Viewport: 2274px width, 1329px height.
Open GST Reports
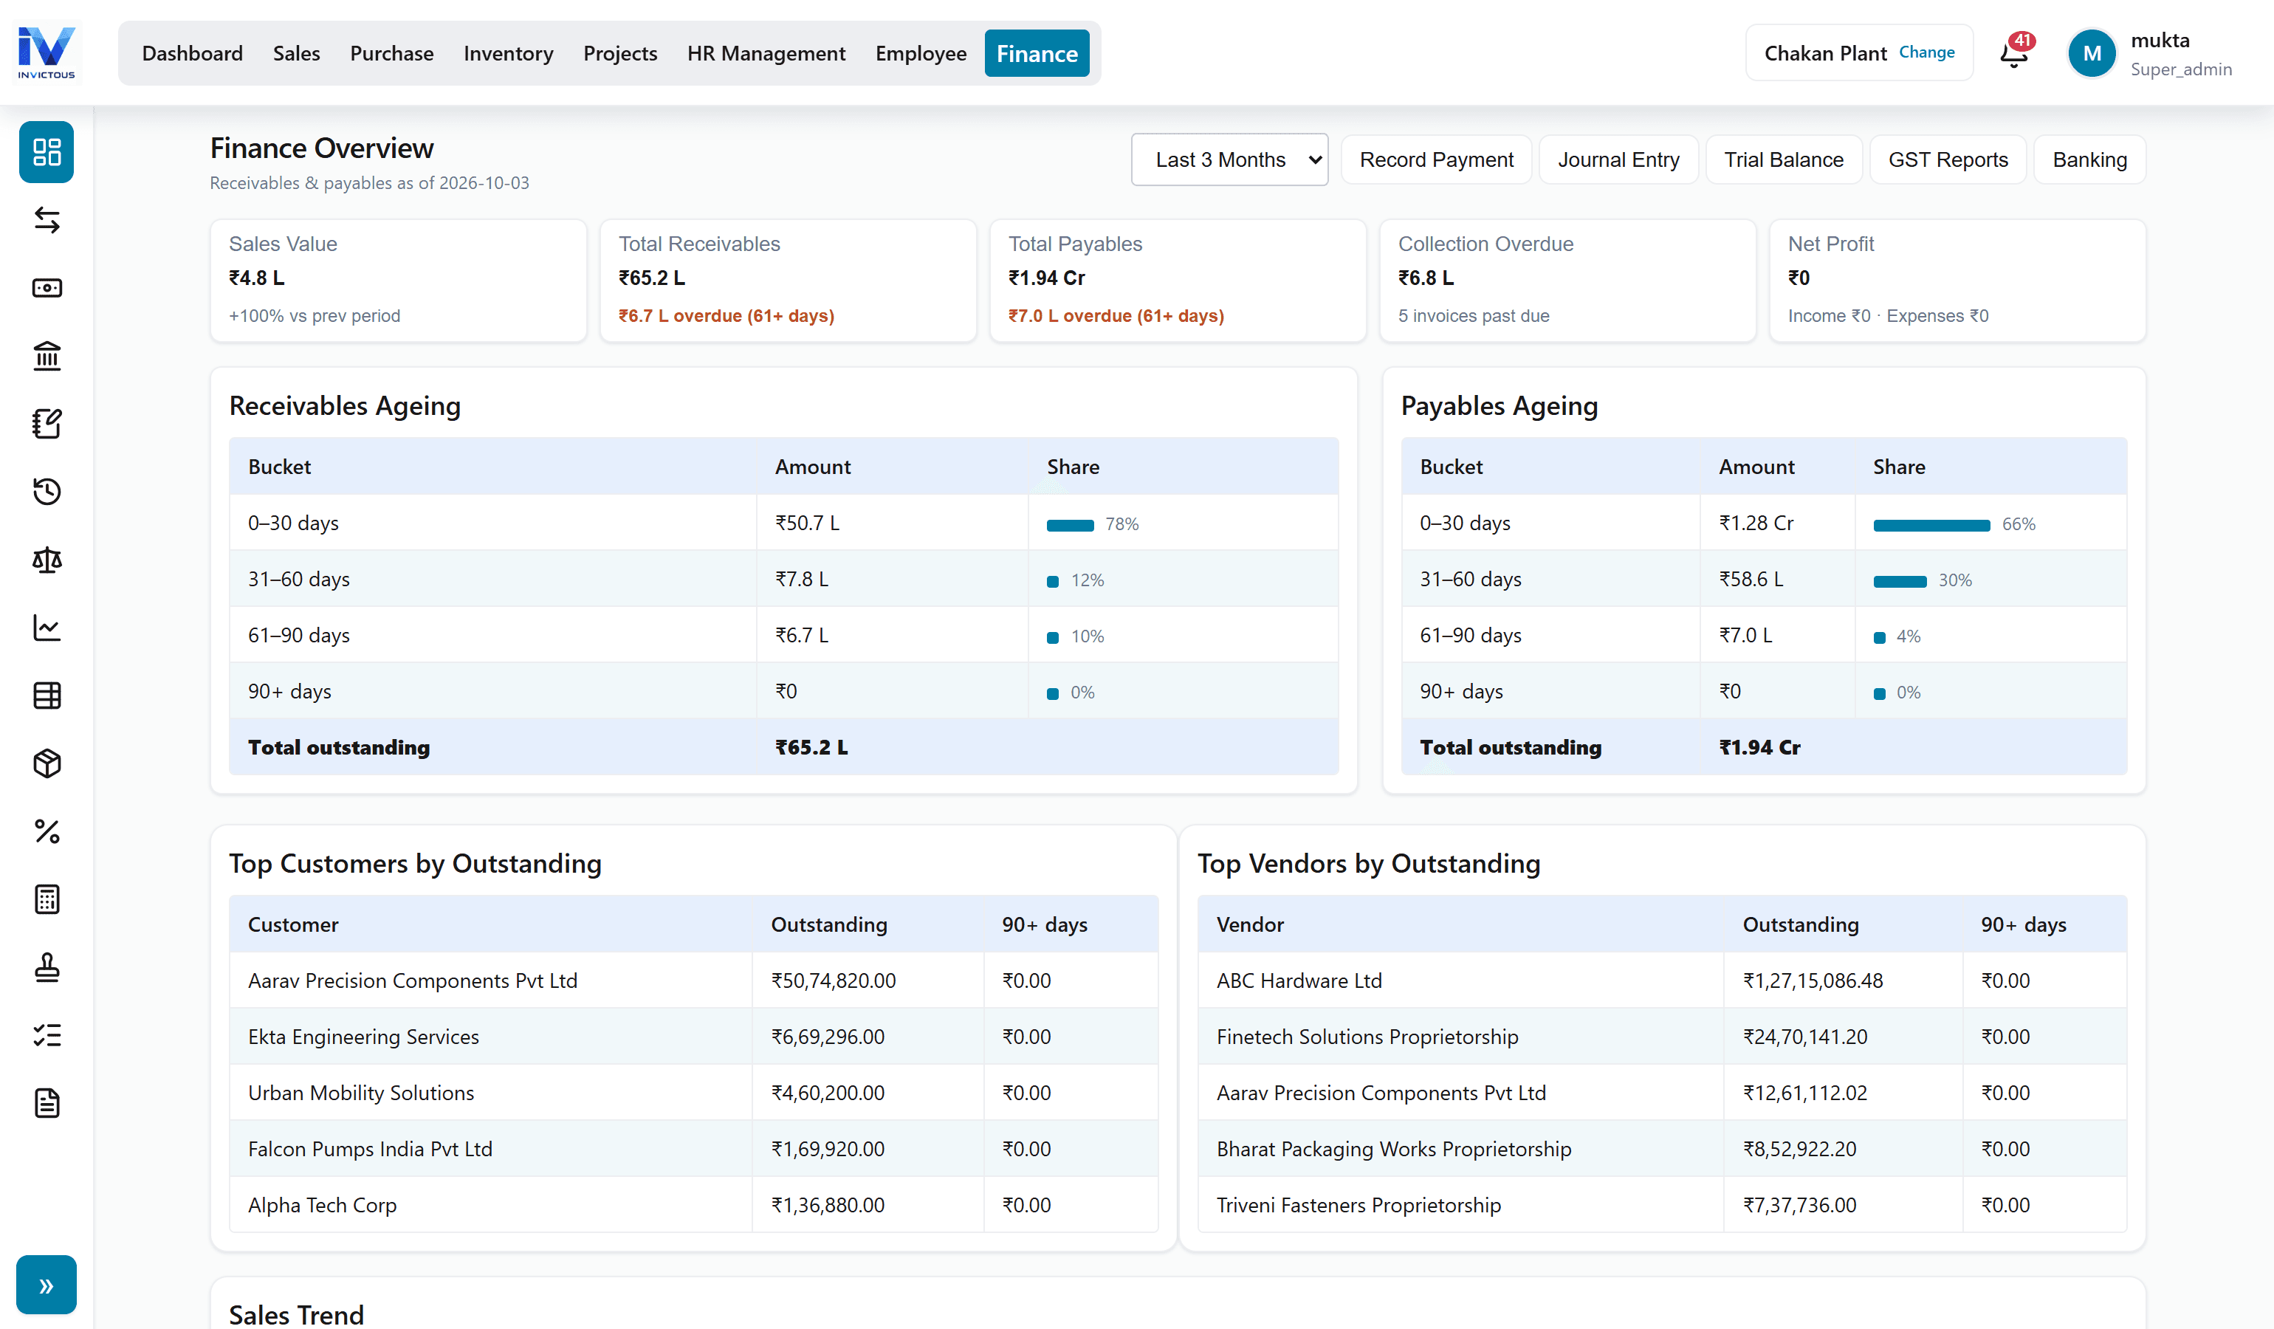(x=1948, y=159)
